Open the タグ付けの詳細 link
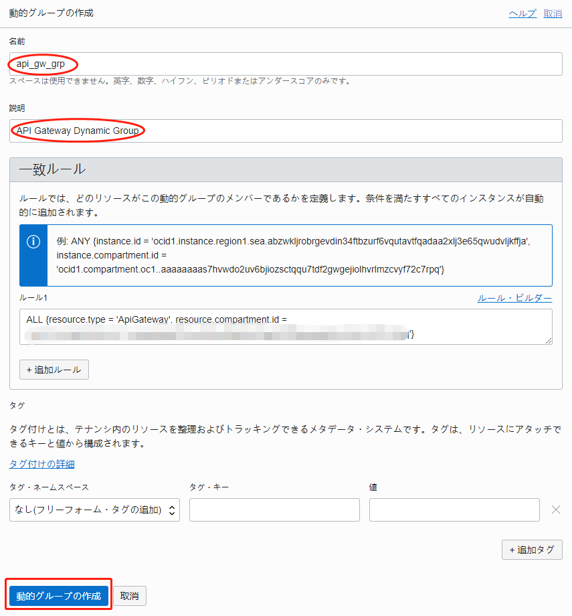This screenshot has width=572, height=616. (41, 464)
